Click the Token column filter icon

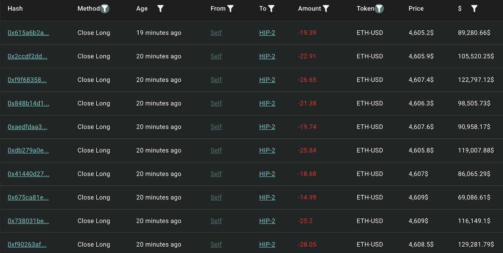[x=379, y=8]
